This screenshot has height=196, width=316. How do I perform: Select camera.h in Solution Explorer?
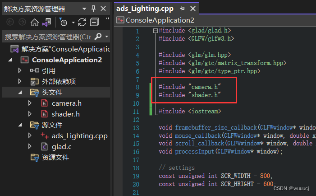tap(67, 103)
